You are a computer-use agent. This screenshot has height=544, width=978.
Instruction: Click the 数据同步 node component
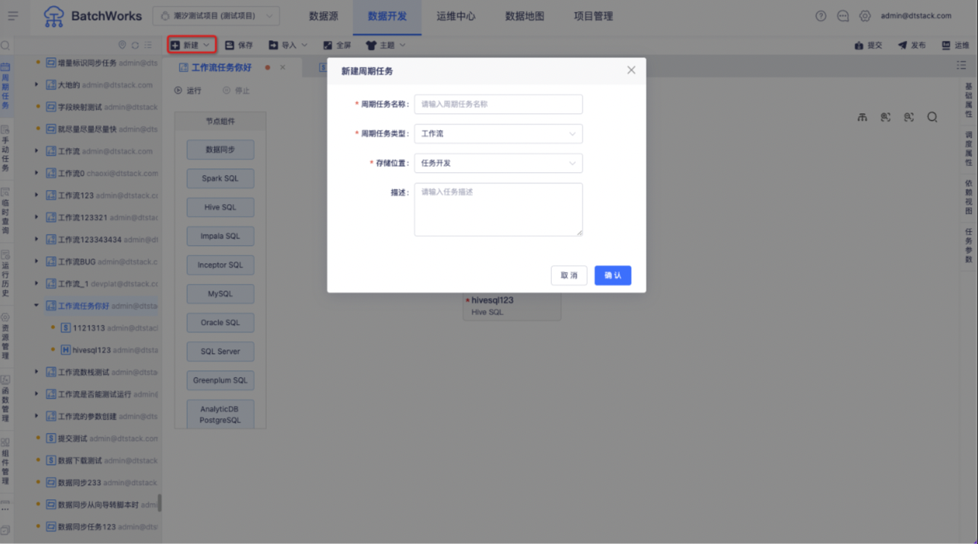(220, 150)
